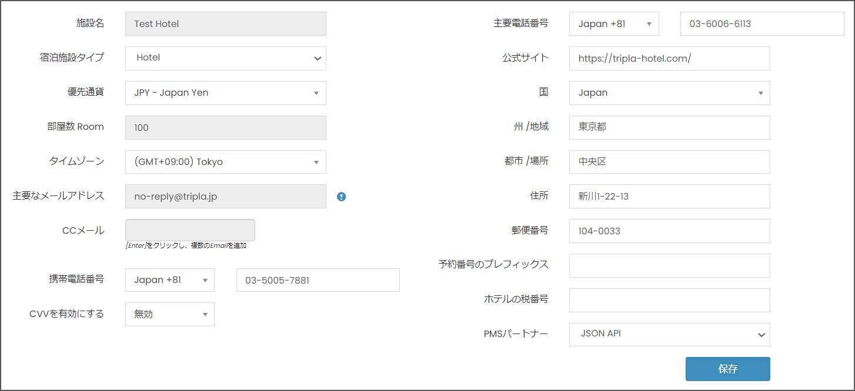This screenshot has width=855, height=391.
Task: Click the 州/地域 field containing 東京都
Action: pos(669,127)
